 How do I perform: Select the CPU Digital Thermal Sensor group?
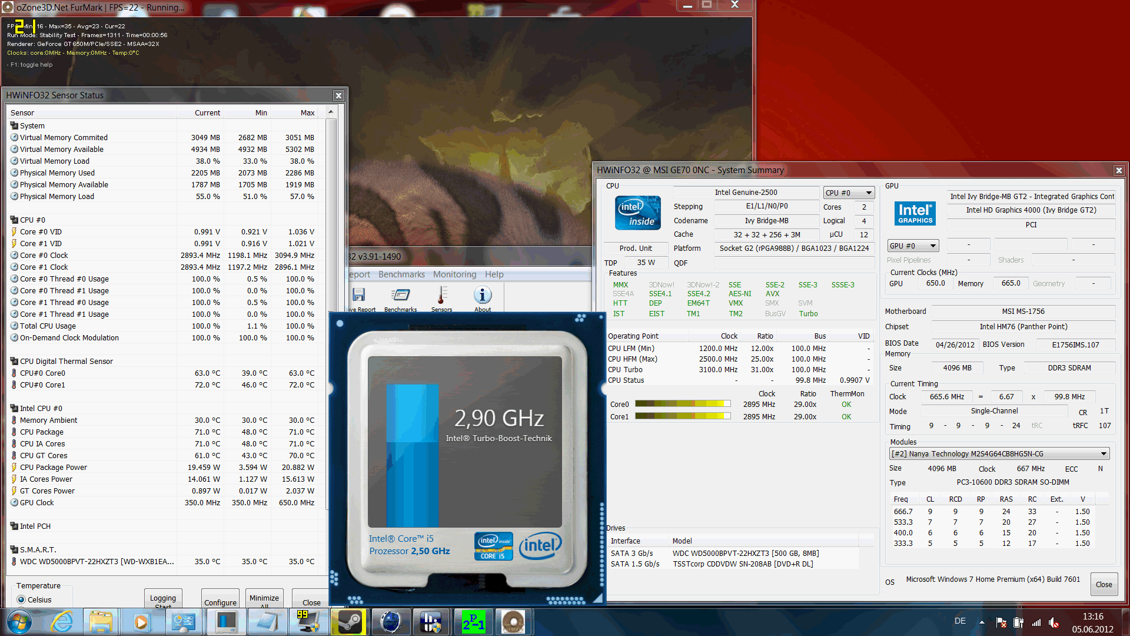[66, 361]
